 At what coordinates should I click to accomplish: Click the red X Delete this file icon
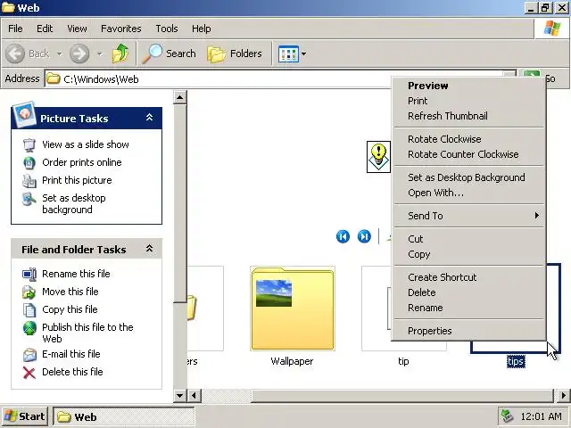(x=29, y=373)
